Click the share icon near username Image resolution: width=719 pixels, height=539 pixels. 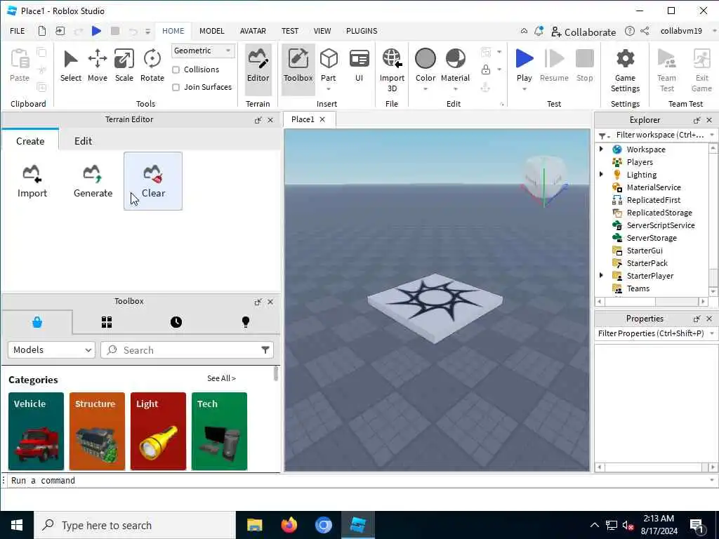pyautogui.click(x=645, y=31)
